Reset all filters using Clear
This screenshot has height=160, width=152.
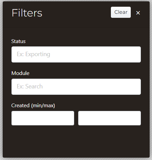121,12
